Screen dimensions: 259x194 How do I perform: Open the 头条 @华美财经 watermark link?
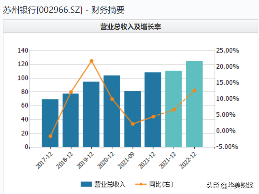(230, 185)
